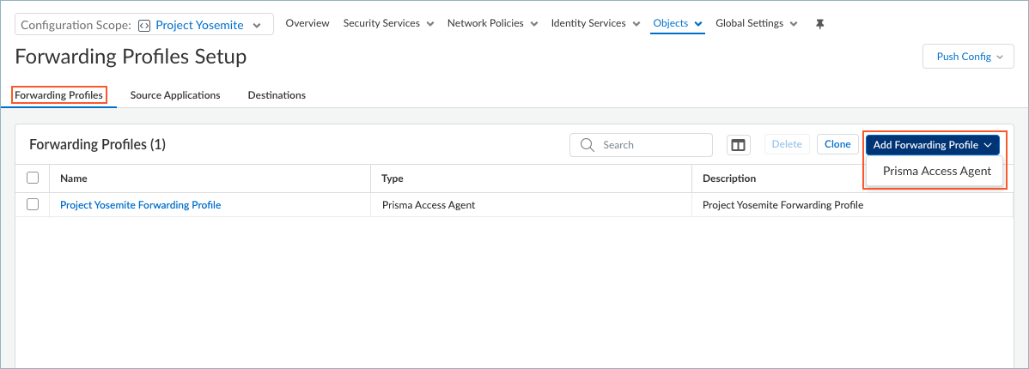Click the pin icon in navigation bar
Screen dimensions: 1029x369
(x=819, y=24)
